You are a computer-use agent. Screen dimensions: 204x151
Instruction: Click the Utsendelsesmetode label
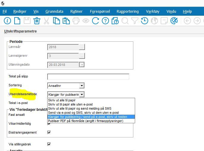tap(23, 94)
